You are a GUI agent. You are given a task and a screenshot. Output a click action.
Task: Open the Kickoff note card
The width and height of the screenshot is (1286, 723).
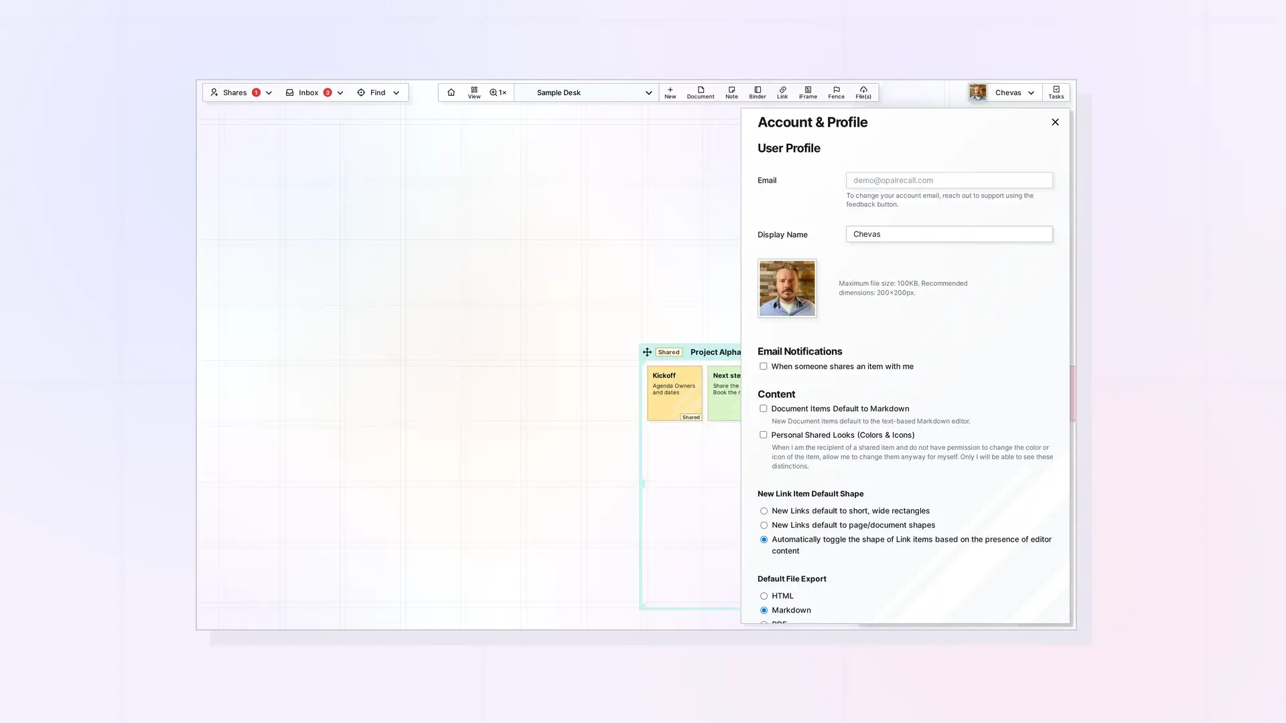click(674, 393)
